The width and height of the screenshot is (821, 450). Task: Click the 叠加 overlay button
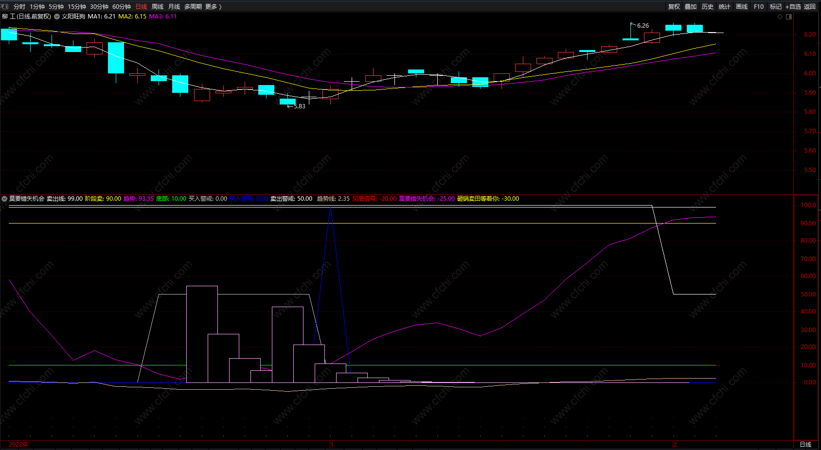691,7
